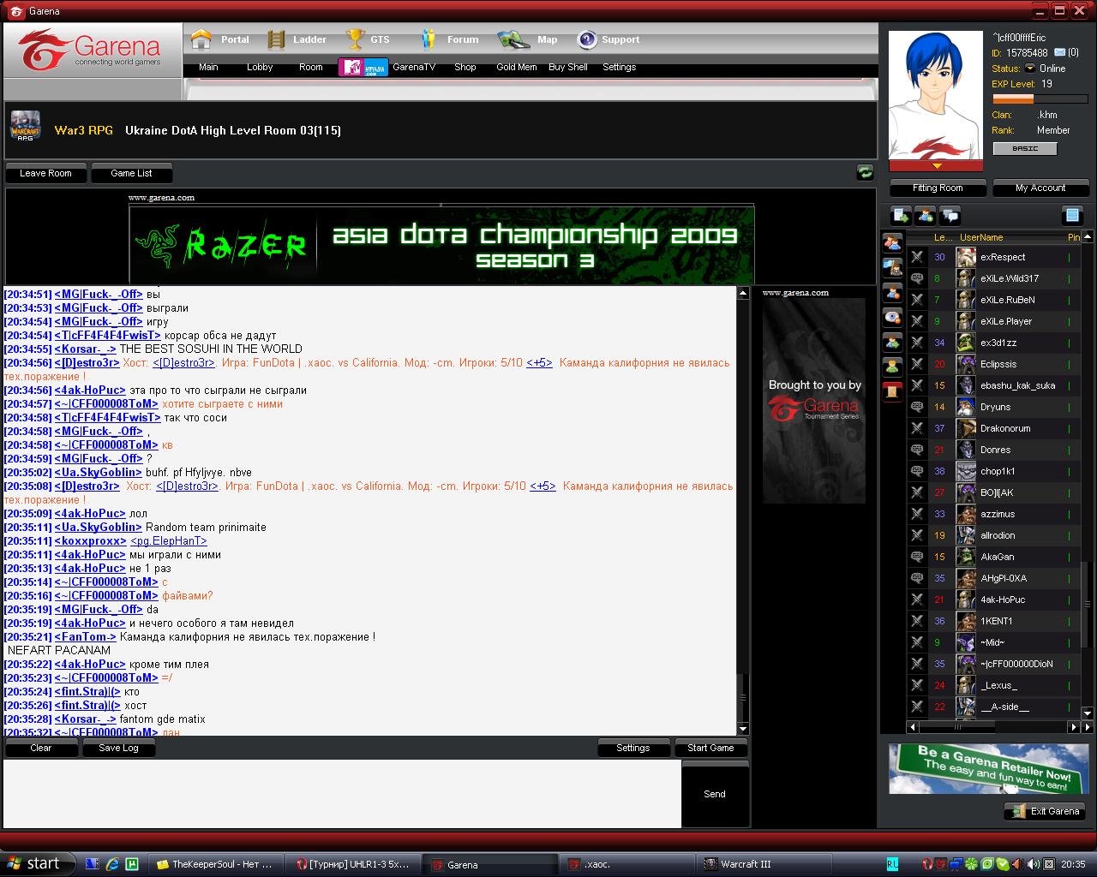The height and width of the screenshot is (877, 1097).
Task: Click the Save Log button
Action: tap(118, 748)
